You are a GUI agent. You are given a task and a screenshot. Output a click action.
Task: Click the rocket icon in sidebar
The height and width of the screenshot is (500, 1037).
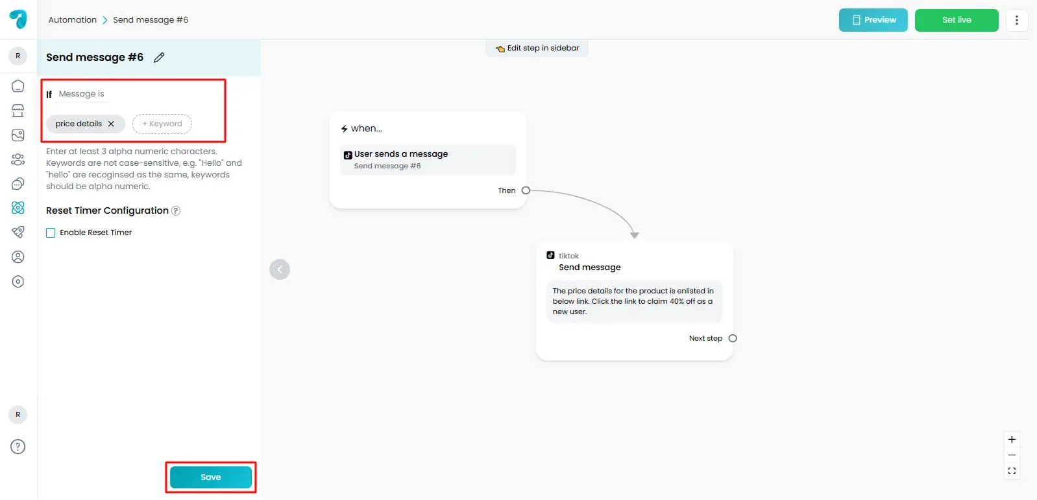click(x=18, y=232)
